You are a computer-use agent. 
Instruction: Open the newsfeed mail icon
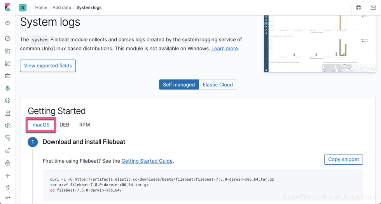click(x=373, y=8)
